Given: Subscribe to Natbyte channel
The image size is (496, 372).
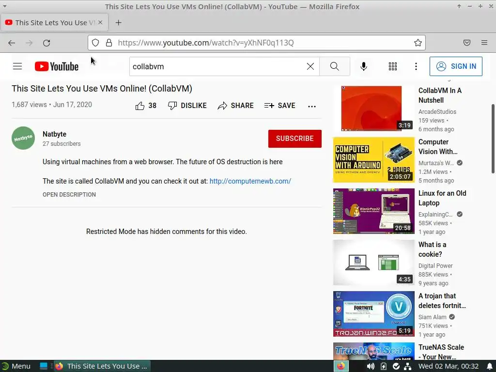Looking at the screenshot, I should tap(295, 139).
